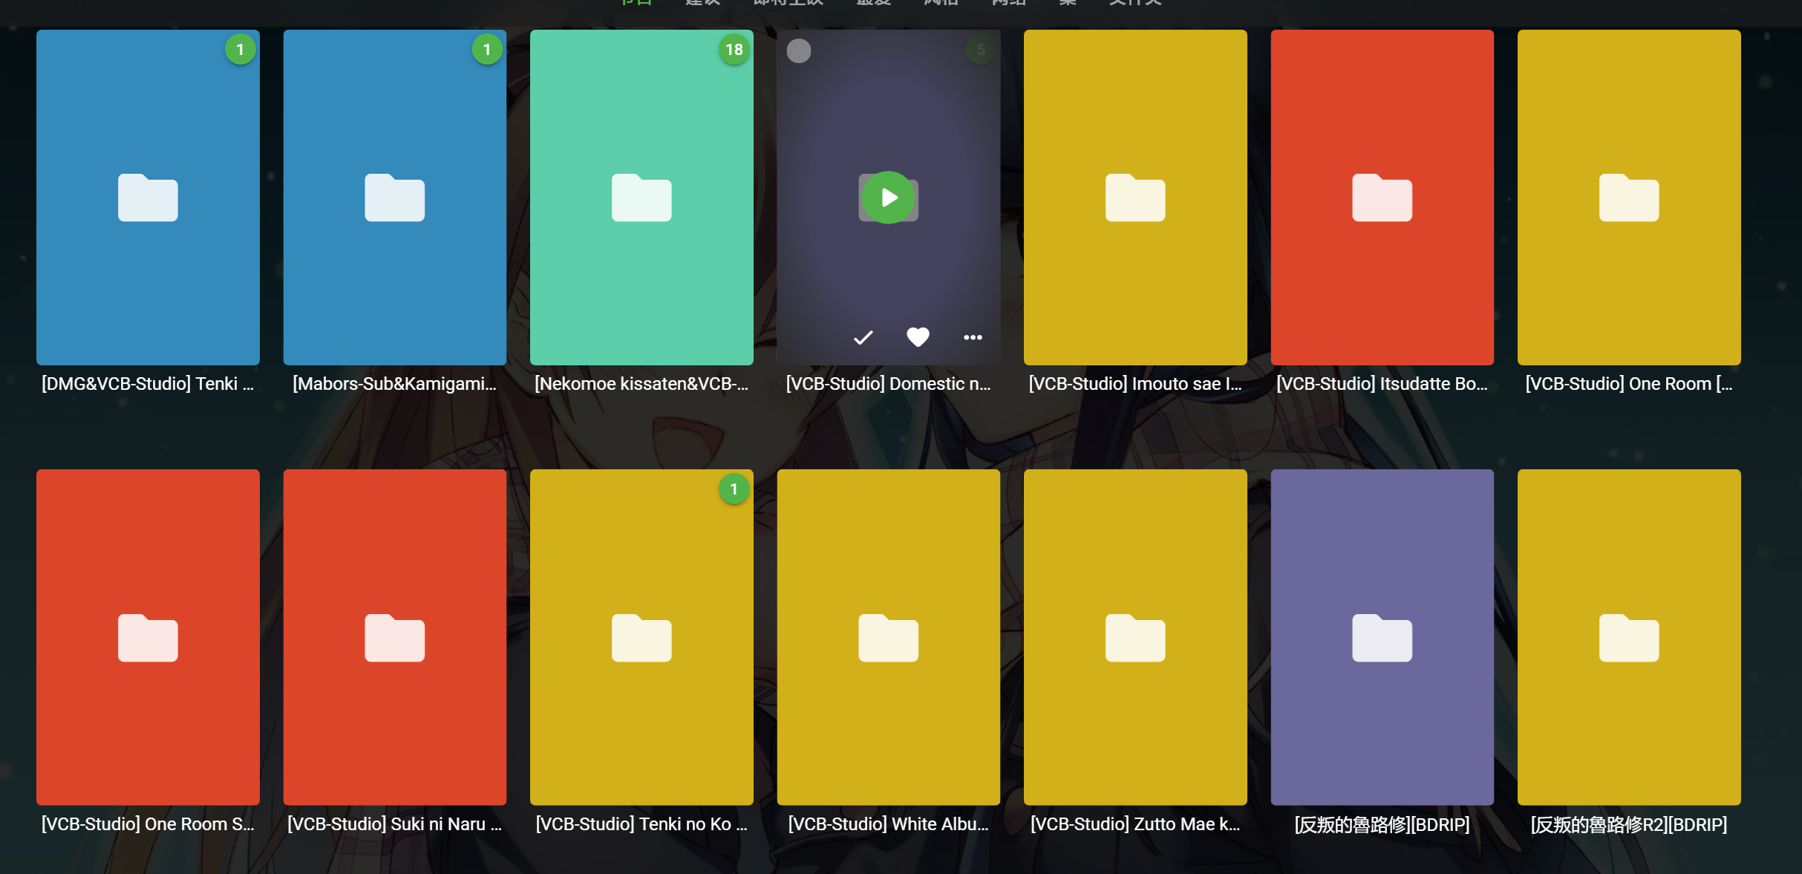Click the unplayed badge 18 on Nekomoe kissaten card
Viewport: 1802px width, 874px height.
[x=734, y=50]
